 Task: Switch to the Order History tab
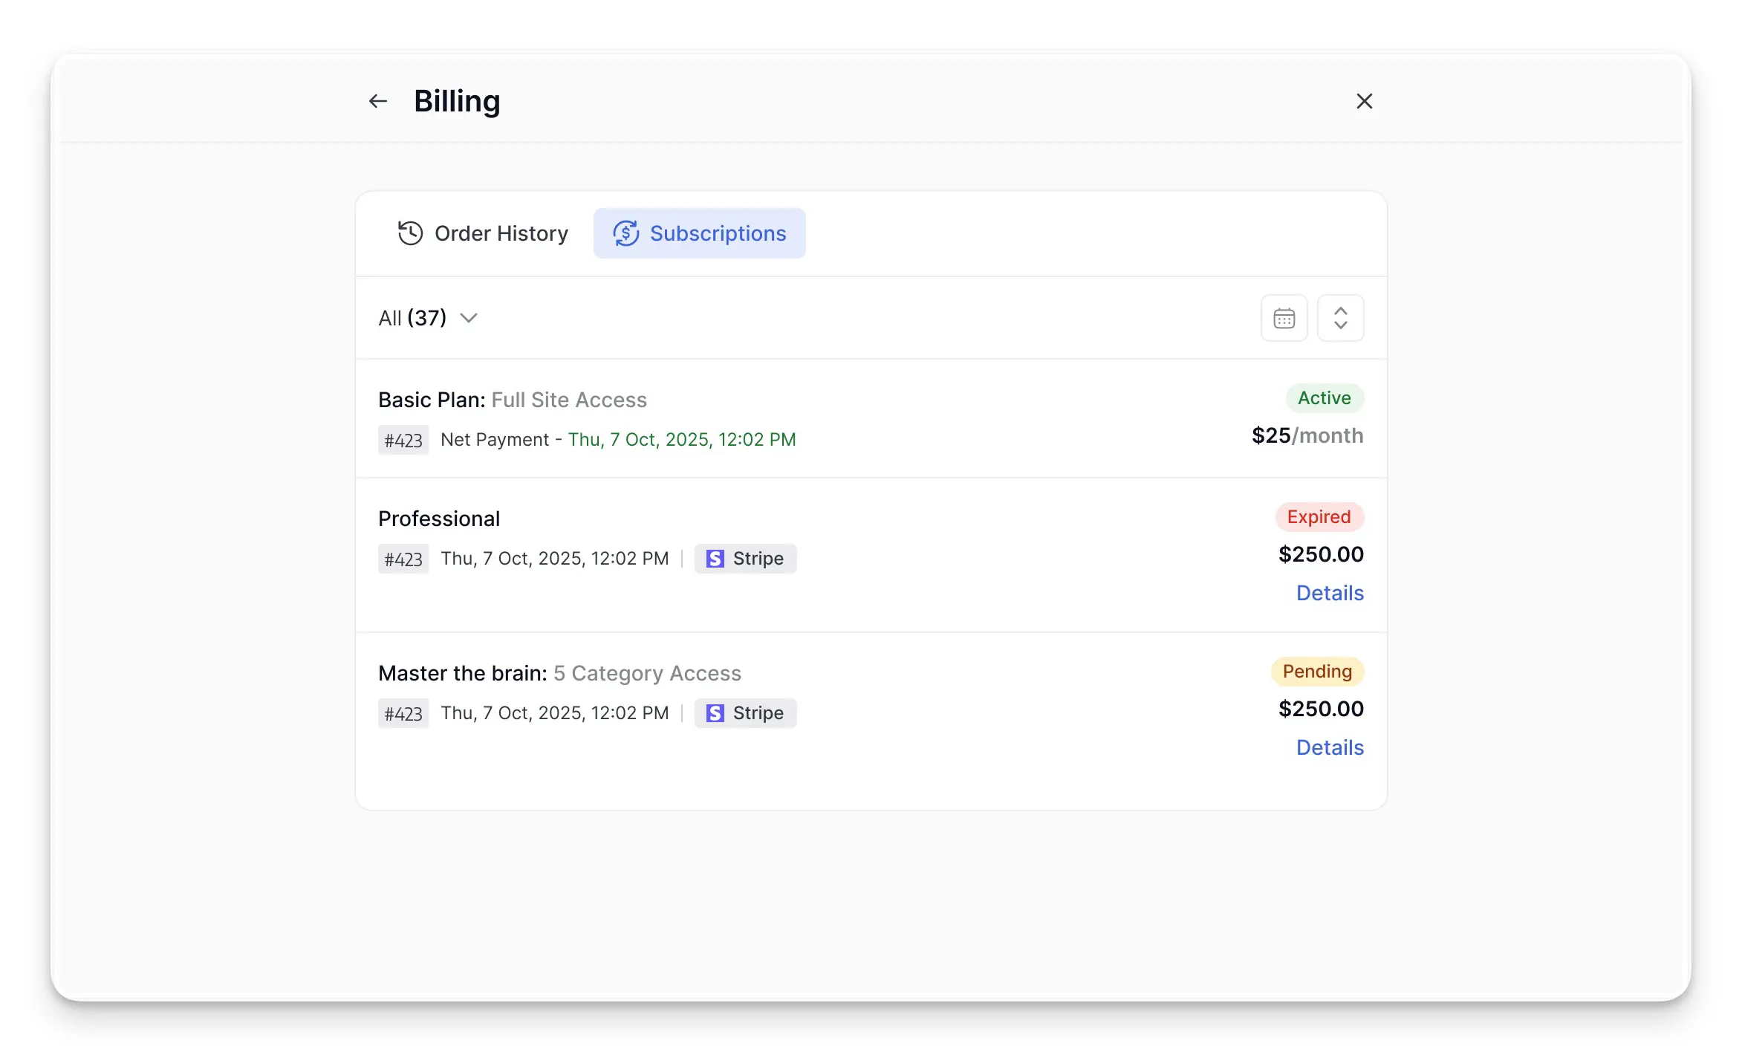point(483,233)
